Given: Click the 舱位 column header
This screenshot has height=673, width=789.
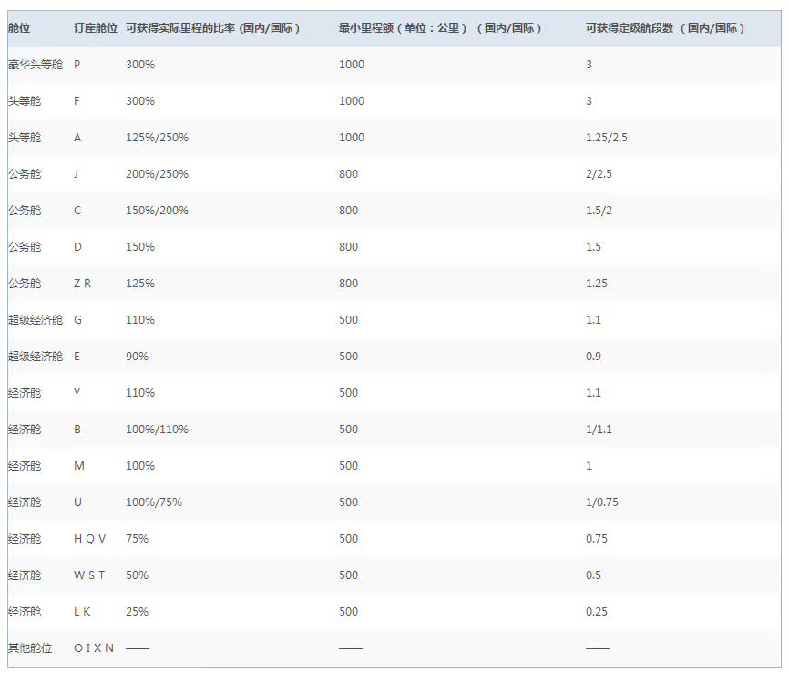Looking at the screenshot, I should click(19, 28).
